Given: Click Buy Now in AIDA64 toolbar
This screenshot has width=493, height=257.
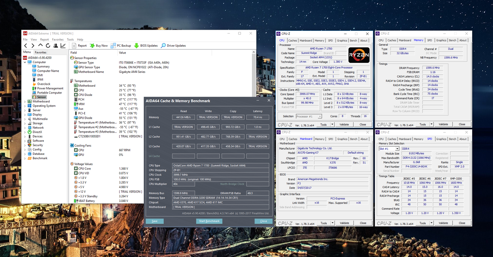Looking at the screenshot, I should click(99, 45).
